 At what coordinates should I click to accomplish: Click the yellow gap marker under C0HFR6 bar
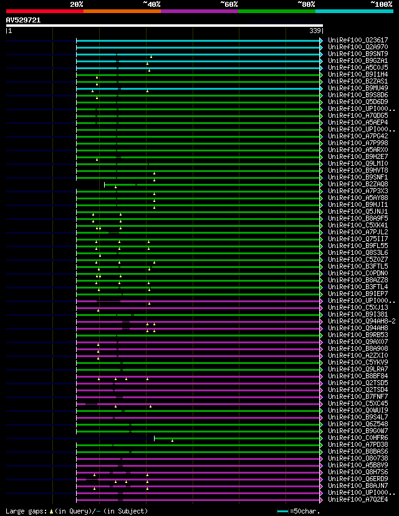click(x=172, y=441)
